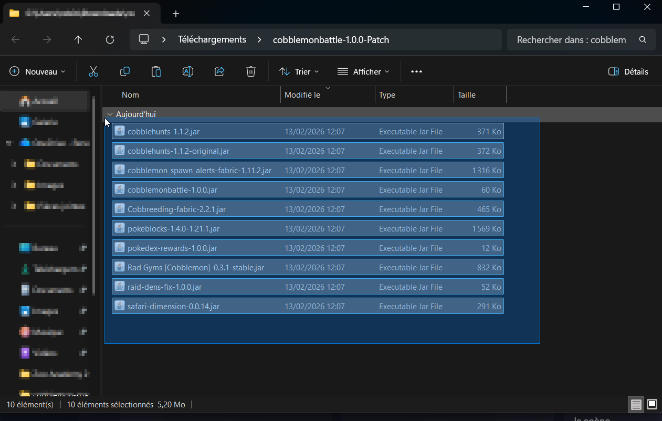662x421 pixels.
Task: Click the Paste icon
Action: click(x=156, y=71)
